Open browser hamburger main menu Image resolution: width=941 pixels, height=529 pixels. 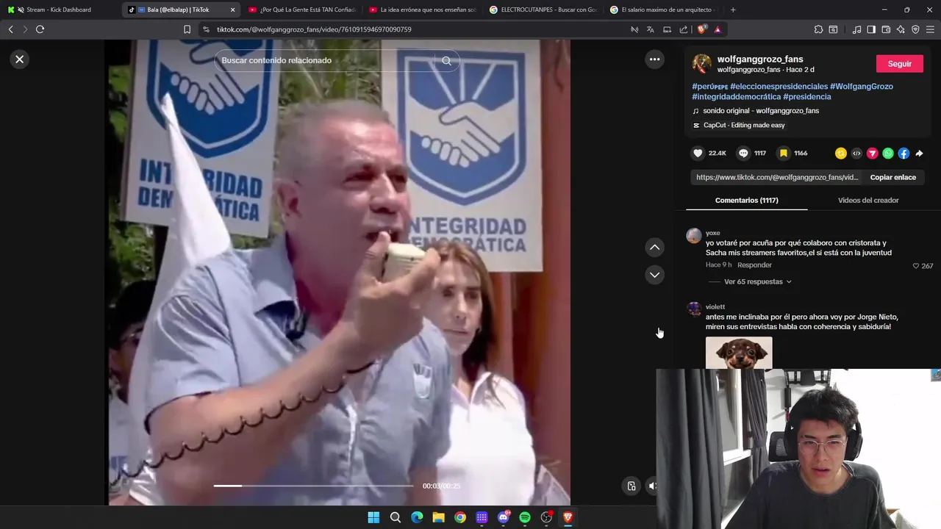pyautogui.click(x=930, y=29)
